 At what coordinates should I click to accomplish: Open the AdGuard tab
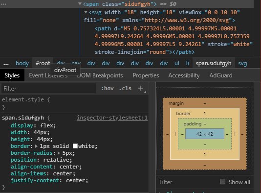pyautogui.click(x=221, y=75)
